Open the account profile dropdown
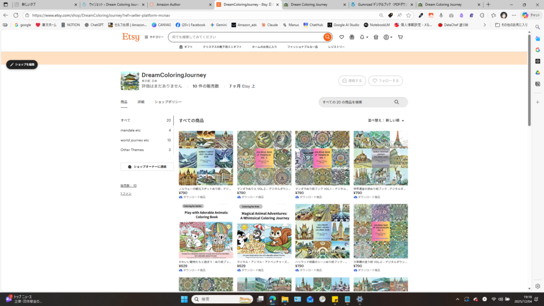Screen dimensions: 544x306 [x=387, y=37]
